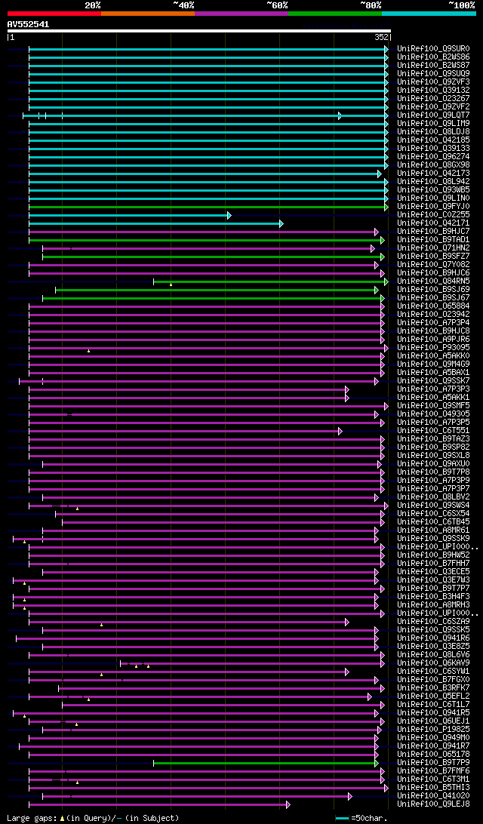This screenshot has width=483, height=824.
Task: Click label UniRef100_Q5EFL2
Action: 434,696
